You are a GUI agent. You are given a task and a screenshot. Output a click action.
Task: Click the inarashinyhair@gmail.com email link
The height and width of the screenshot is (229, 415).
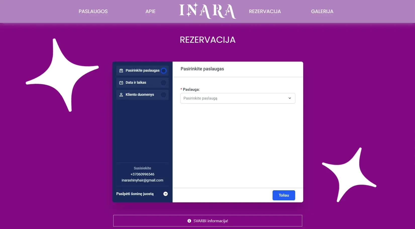coord(142,180)
